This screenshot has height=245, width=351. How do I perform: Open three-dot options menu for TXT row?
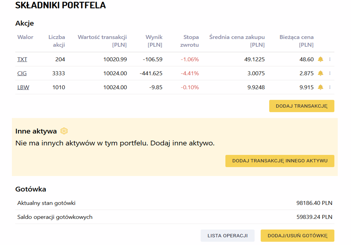(x=330, y=60)
